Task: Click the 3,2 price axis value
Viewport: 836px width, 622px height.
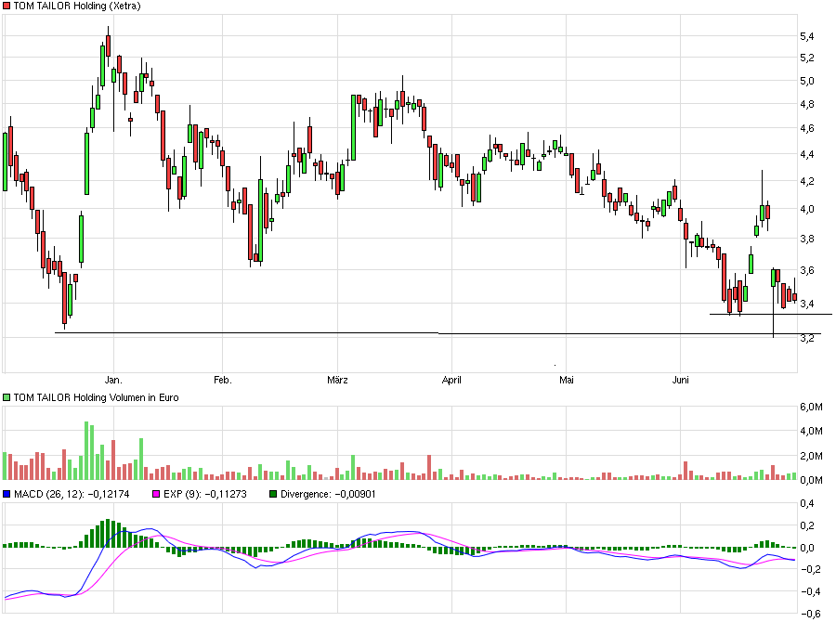Action: [806, 338]
